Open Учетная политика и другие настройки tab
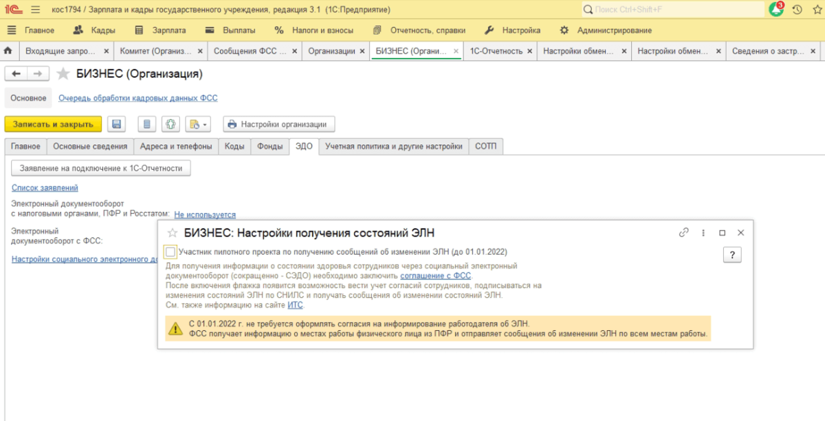 (394, 147)
